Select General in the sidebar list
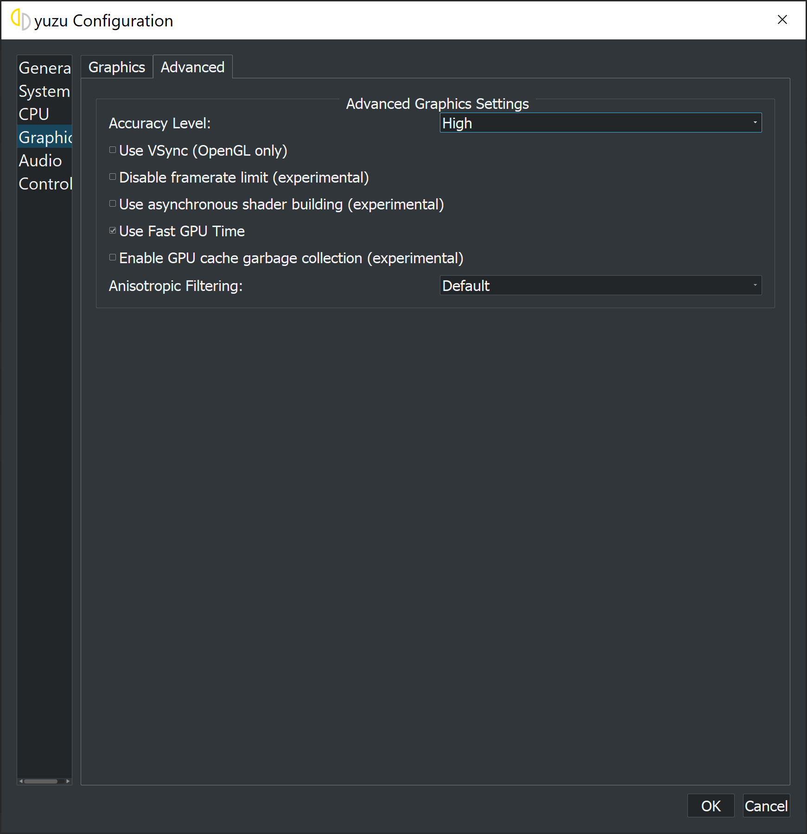807x834 pixels. coord(44,68)
